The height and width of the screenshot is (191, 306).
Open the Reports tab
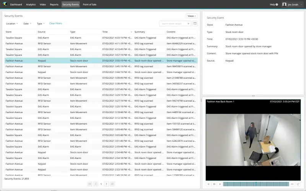54,5
